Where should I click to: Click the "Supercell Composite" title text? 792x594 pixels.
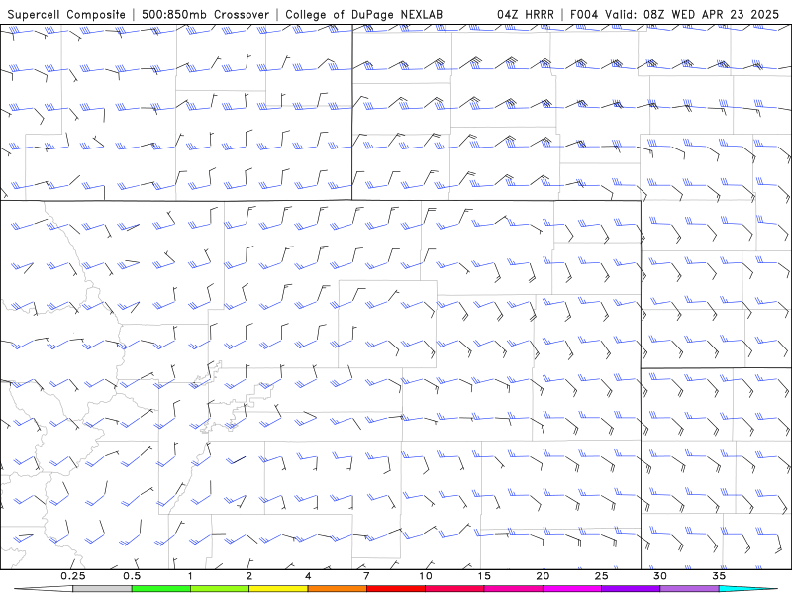(x=66, y=14)
